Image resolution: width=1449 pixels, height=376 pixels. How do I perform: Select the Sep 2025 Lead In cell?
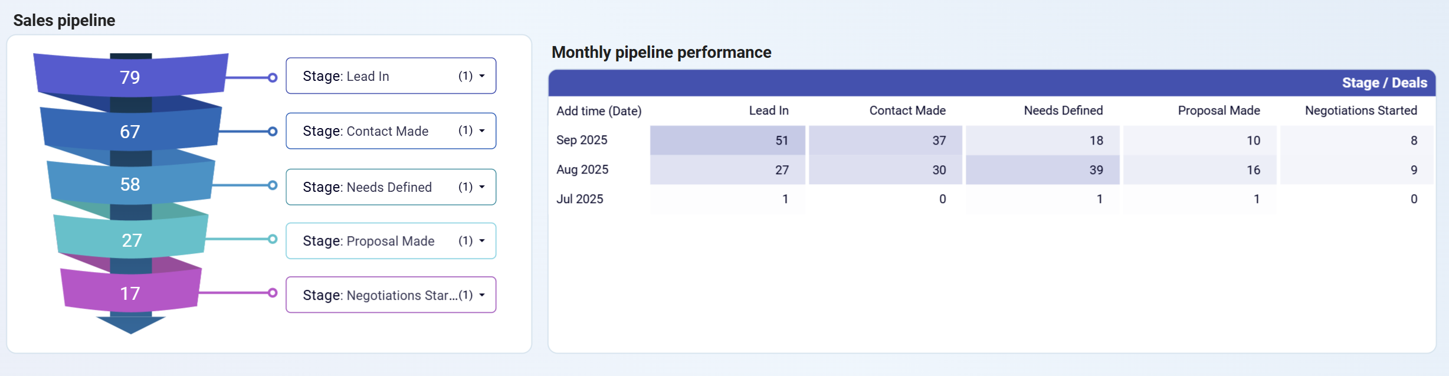(x=728, y=140)
